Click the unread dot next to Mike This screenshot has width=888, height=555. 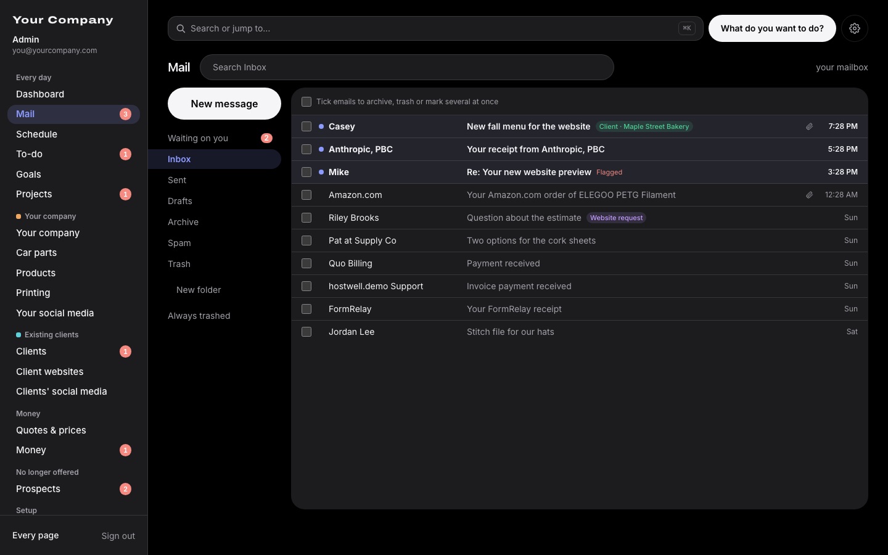tap(321, 172)
